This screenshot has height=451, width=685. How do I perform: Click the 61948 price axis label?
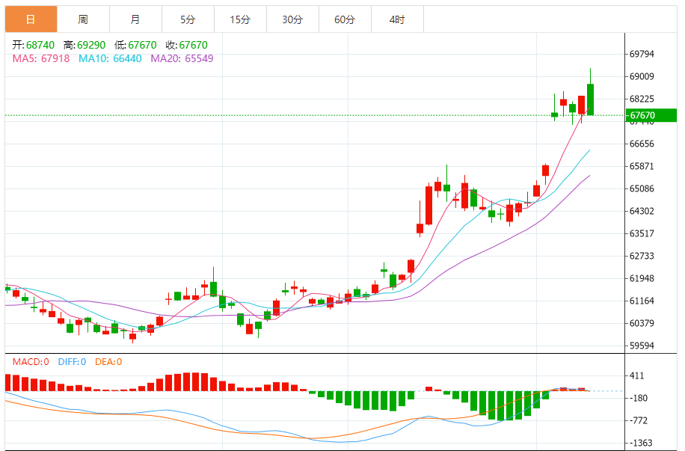pyautogui.click(x=642, y=278)
